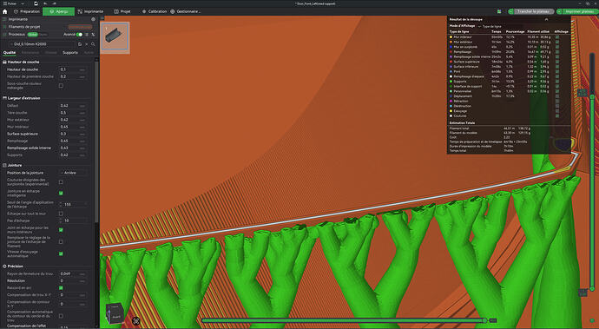Open the Trancher le plateau dropdown arrow

pos(510,11)
